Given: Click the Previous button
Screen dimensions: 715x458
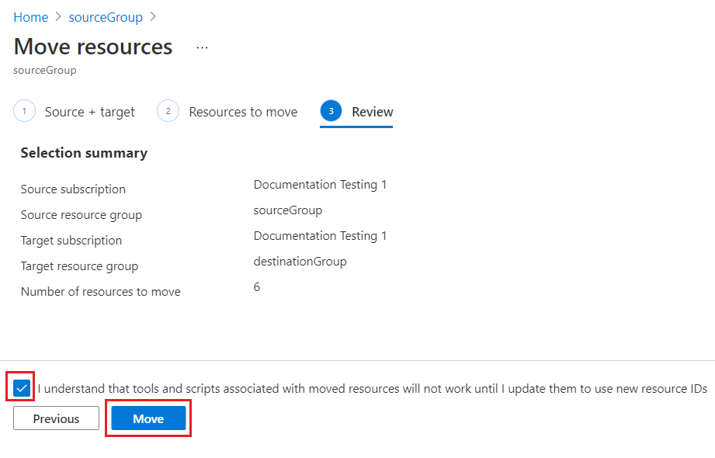Looking at the screenshot, I should pyautogui.click(x=55, y=418).
